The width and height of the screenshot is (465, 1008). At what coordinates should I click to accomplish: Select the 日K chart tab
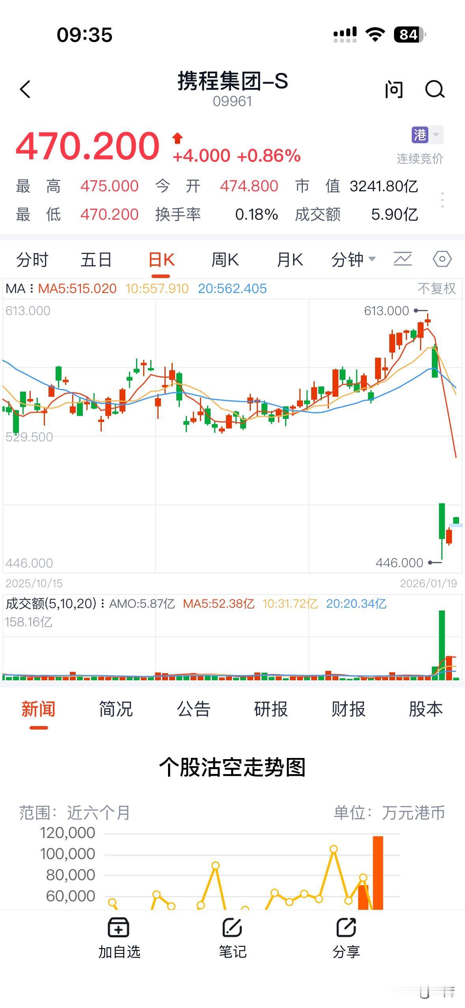pyautogui.click(x=161, y=260)
